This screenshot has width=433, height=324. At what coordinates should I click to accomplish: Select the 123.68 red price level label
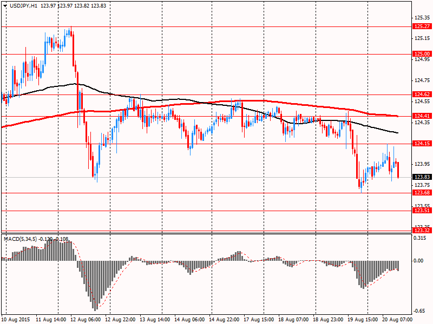tap(422, 193)
